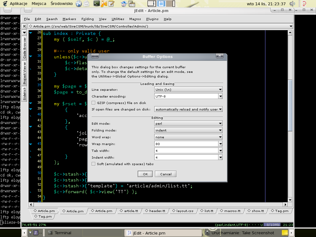The width and height of the screenshot is (316, 237).
Task: Open the Character encoding dropdown
Action: pos(220,96)
